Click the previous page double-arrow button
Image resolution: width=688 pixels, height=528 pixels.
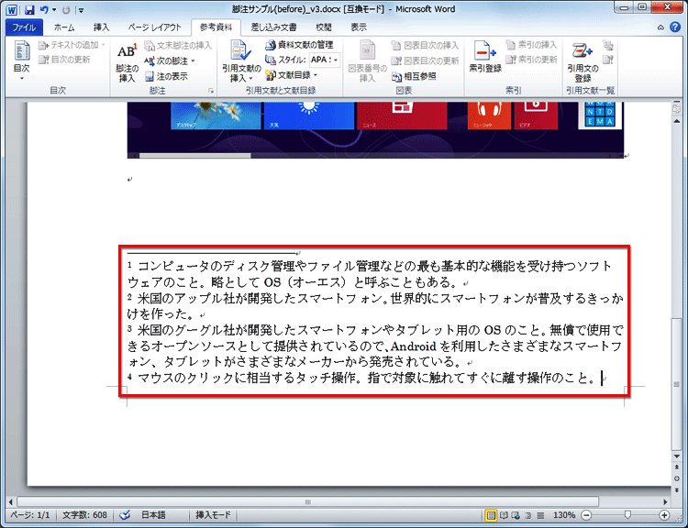point(676,467)
